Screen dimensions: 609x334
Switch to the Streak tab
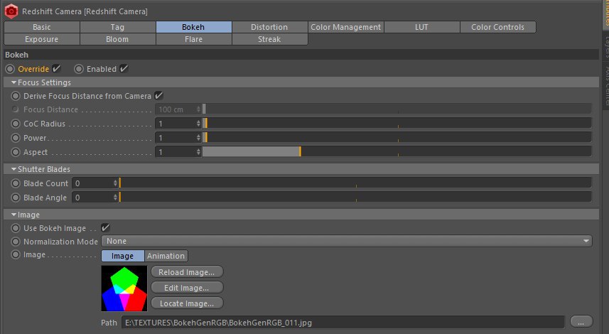click(269, 39)
